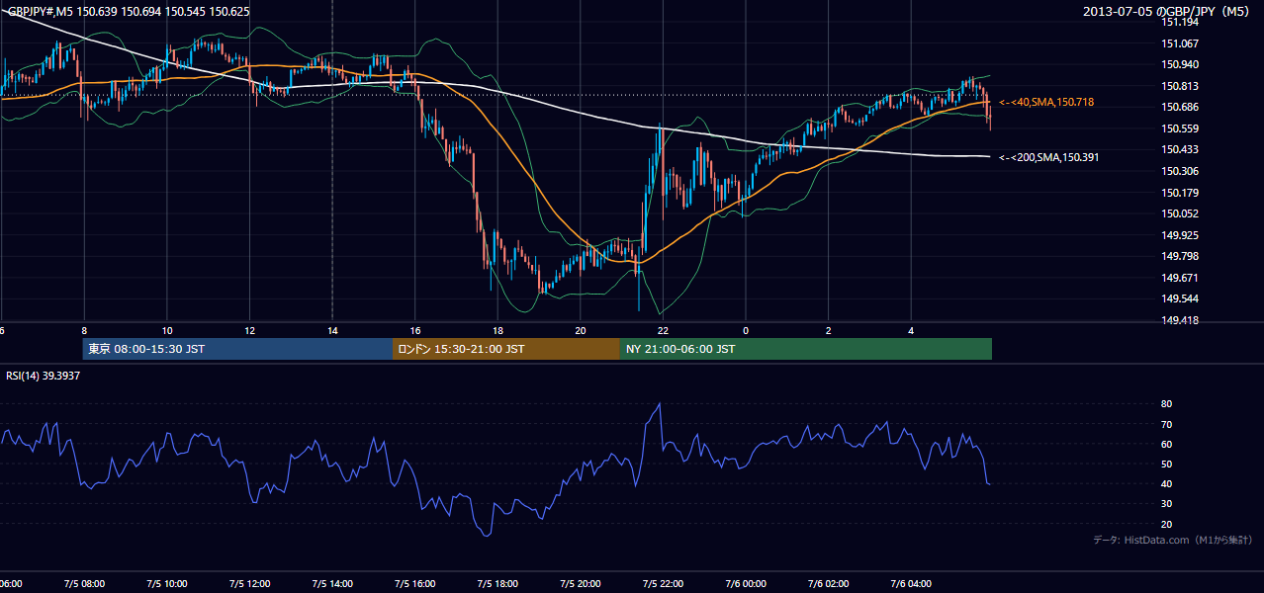Click price axis value 149.798
The height and width of the screenshot is (593, 1264).
click(x=1181, y=256)
